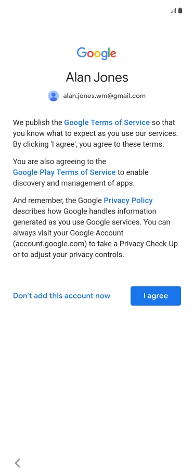Open the Google Terms of Service link
This screenshot has height=476, width=194.
107,122
